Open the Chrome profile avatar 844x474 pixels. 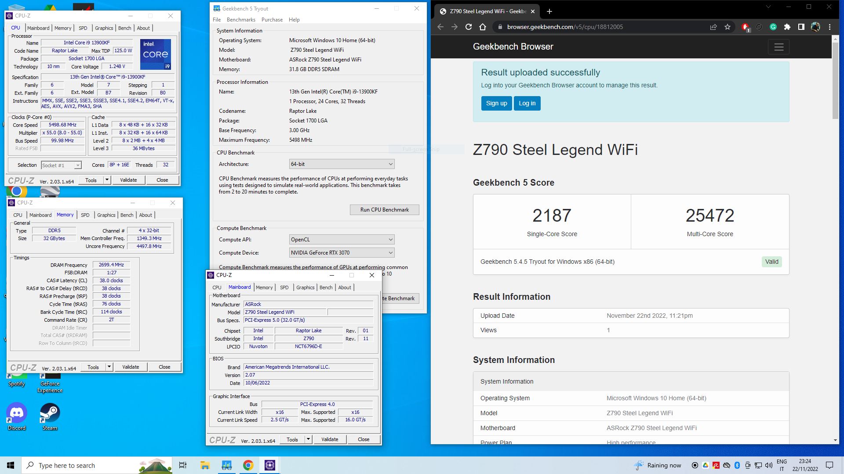point(815,27)
